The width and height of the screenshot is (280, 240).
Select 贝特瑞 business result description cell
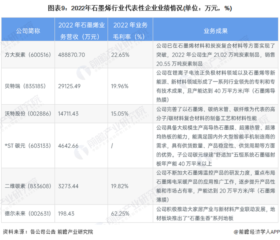pyautogui.click(x=216, y=86)
